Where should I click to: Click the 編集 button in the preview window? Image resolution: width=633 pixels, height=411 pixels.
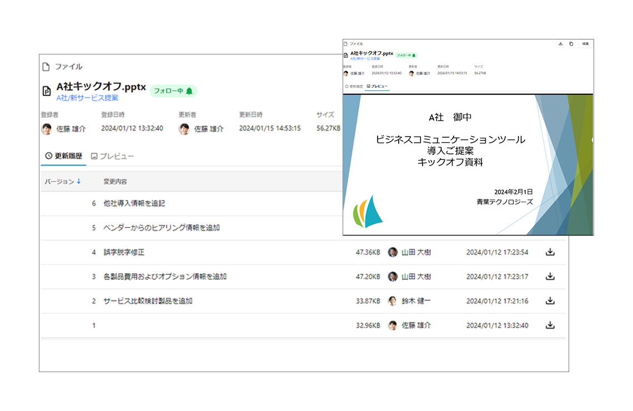585,44
